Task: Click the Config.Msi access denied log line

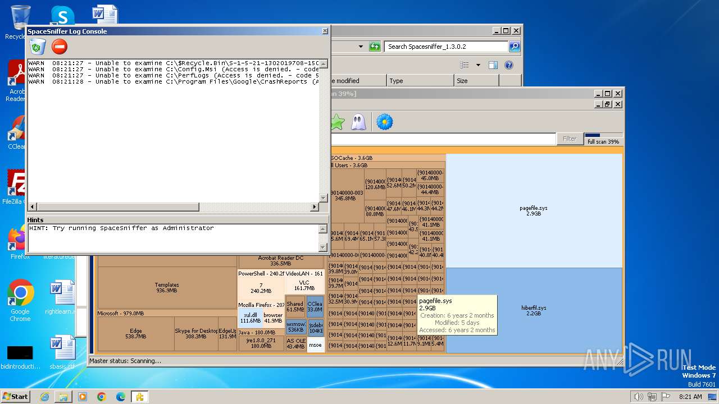Action: (174, 70)
